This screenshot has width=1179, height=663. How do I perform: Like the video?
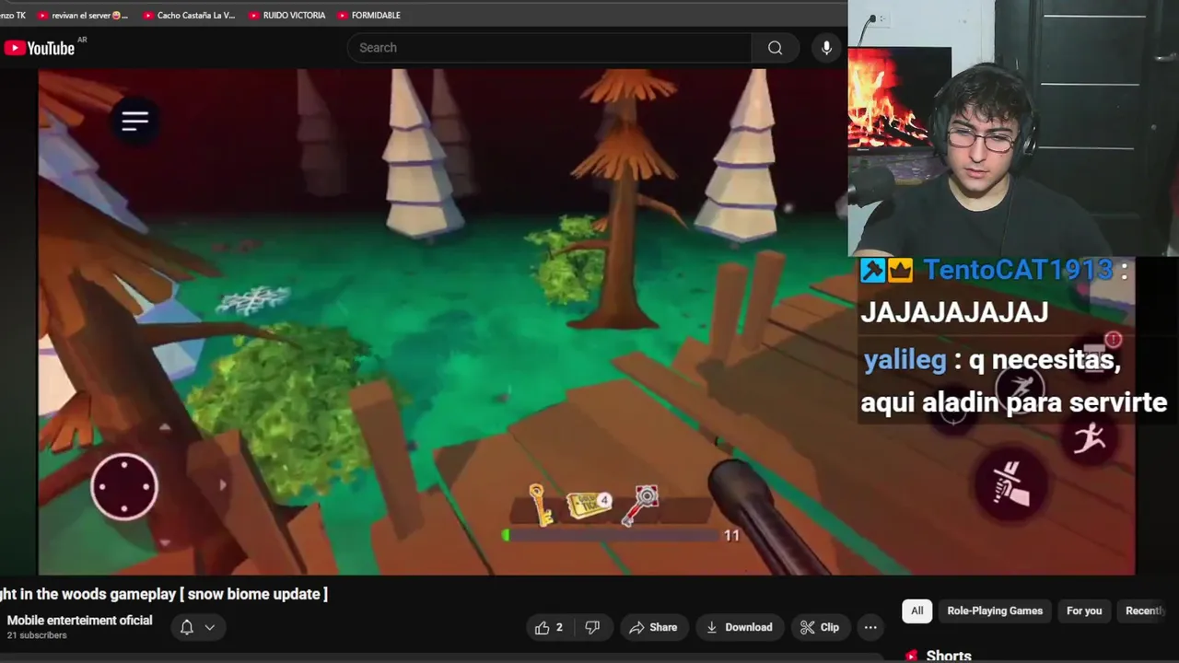coord(549,627)
